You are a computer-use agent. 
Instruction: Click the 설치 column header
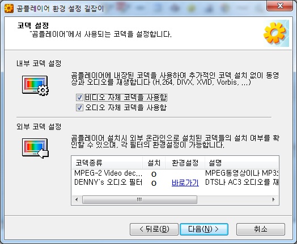pos(154,163)
